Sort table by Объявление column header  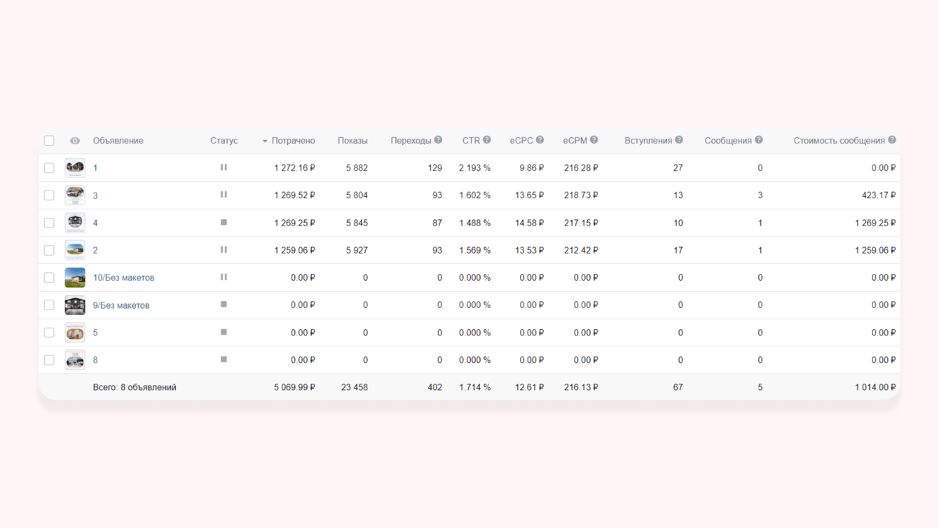118,141
